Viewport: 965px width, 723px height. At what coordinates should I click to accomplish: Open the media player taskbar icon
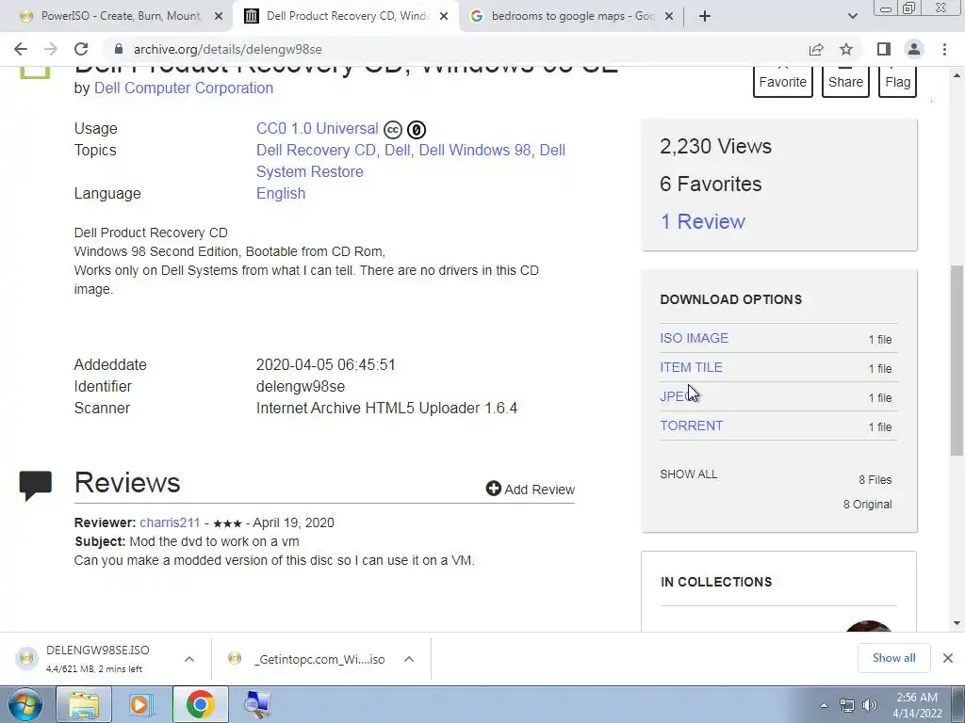coord(141,704)
